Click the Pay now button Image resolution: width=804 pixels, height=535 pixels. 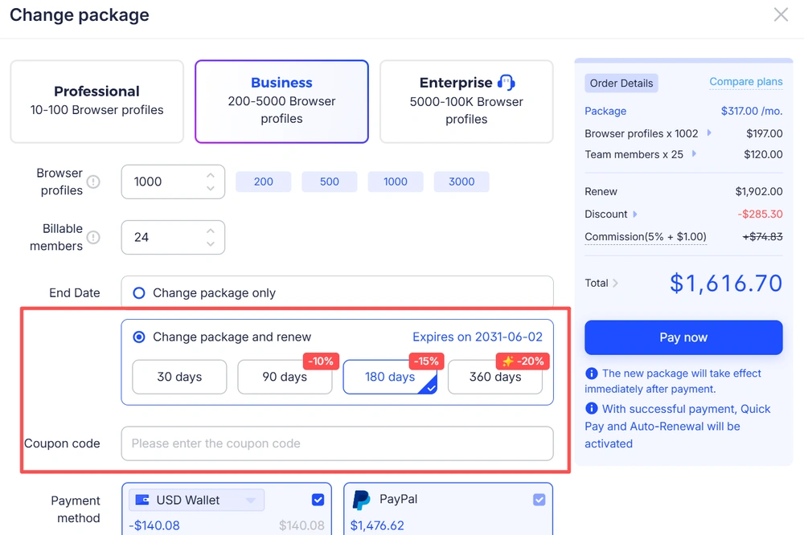point(683,337)
